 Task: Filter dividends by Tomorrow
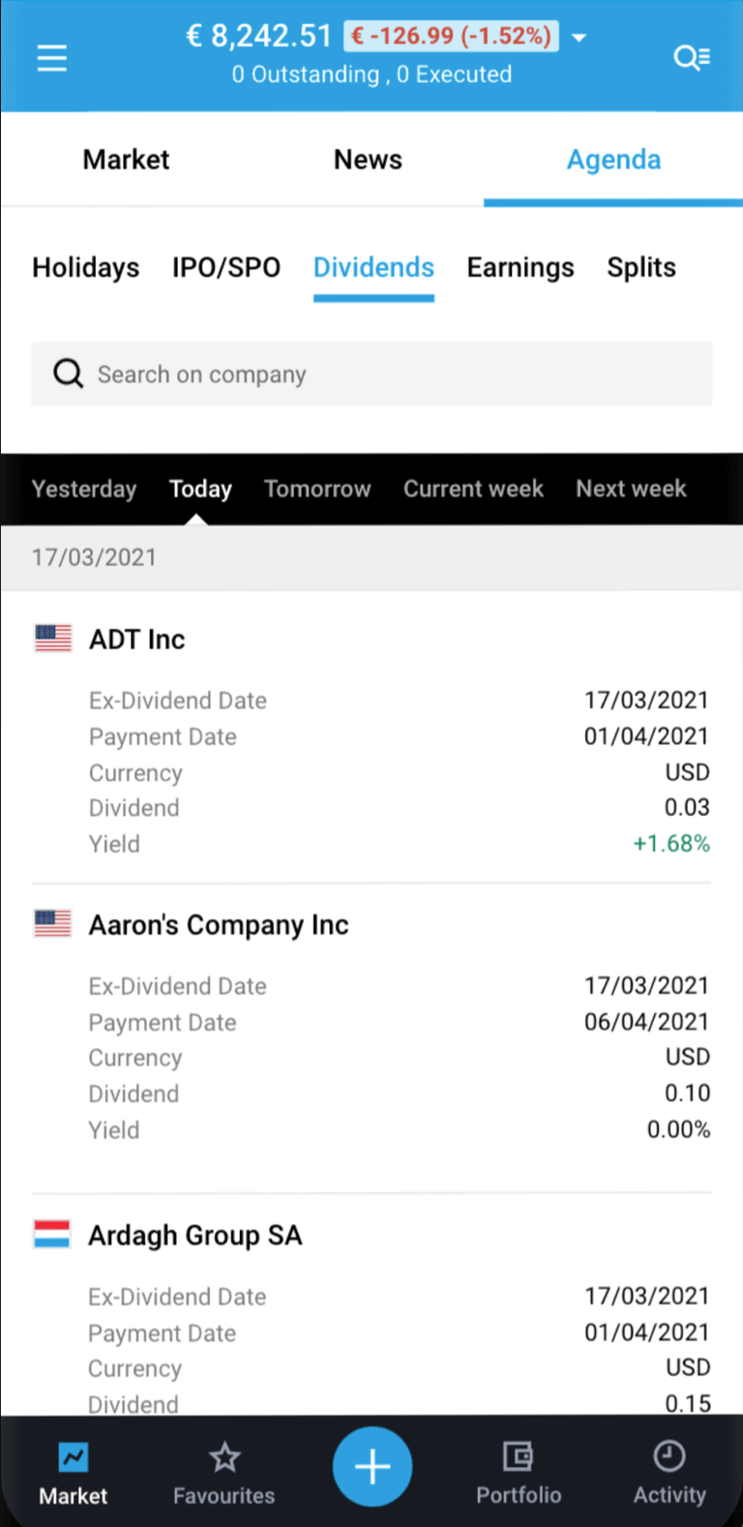[x=317, y=490]
